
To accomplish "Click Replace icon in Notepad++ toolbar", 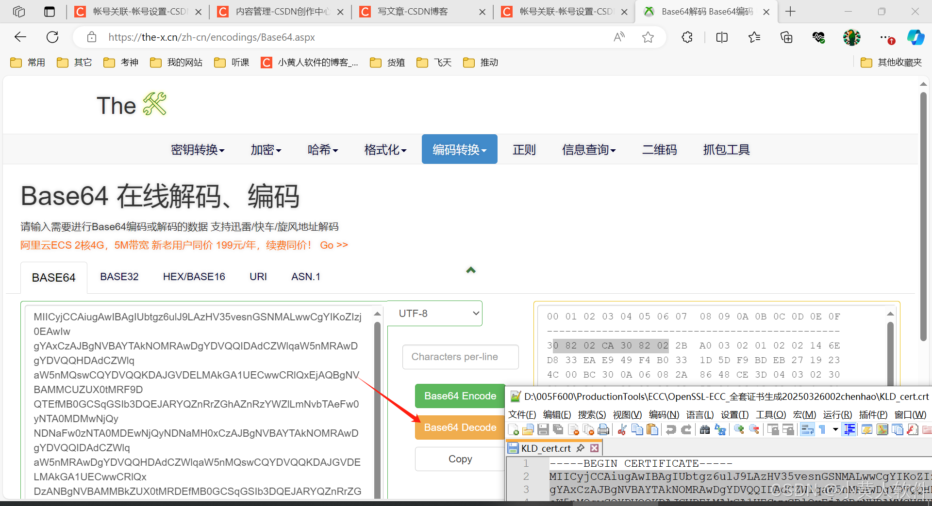I will click(720, 429).
